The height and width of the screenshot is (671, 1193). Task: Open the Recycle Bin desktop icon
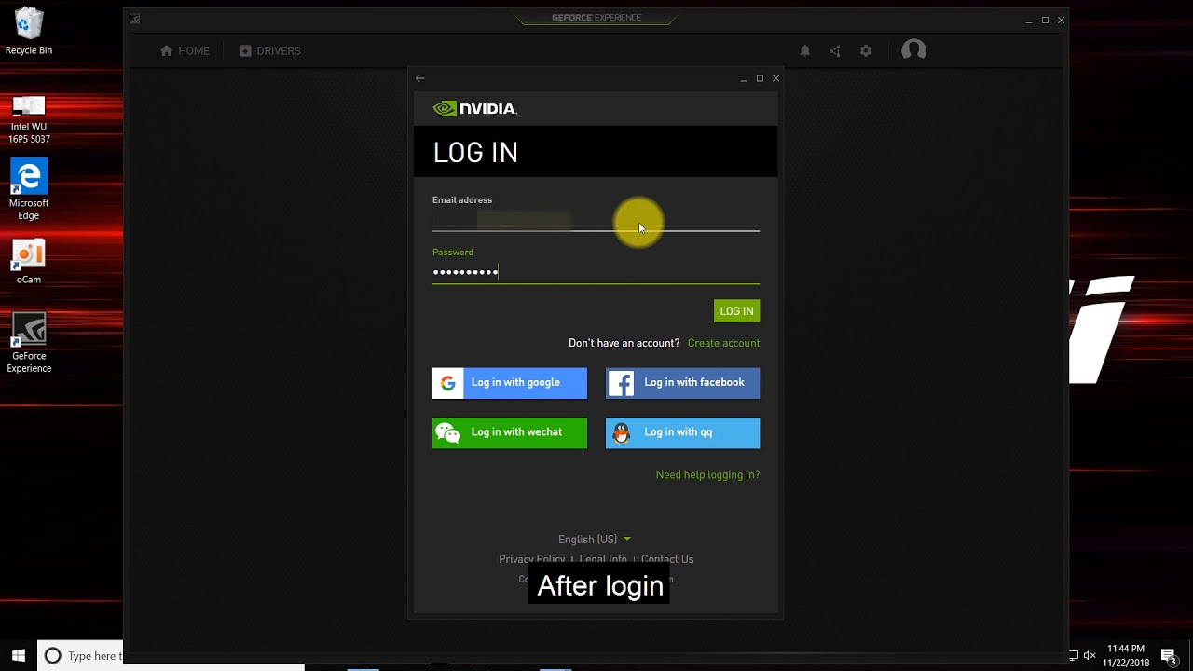click(x=29, y=31)
